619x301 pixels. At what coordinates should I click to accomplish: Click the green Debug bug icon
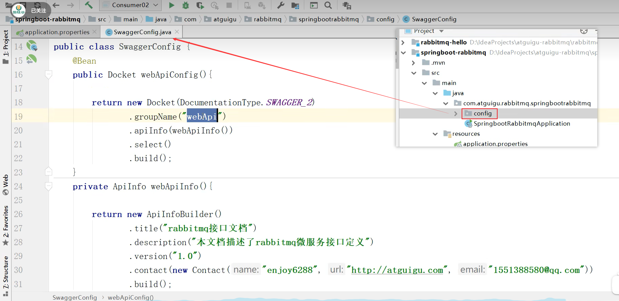(x=186, y=5)
